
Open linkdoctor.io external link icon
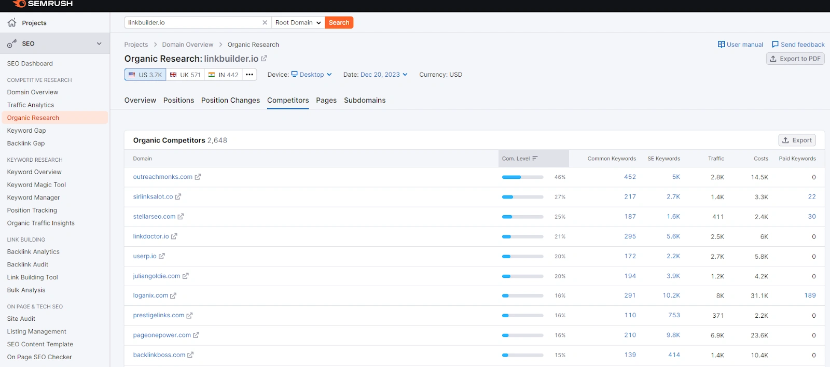tap(174, 236)
